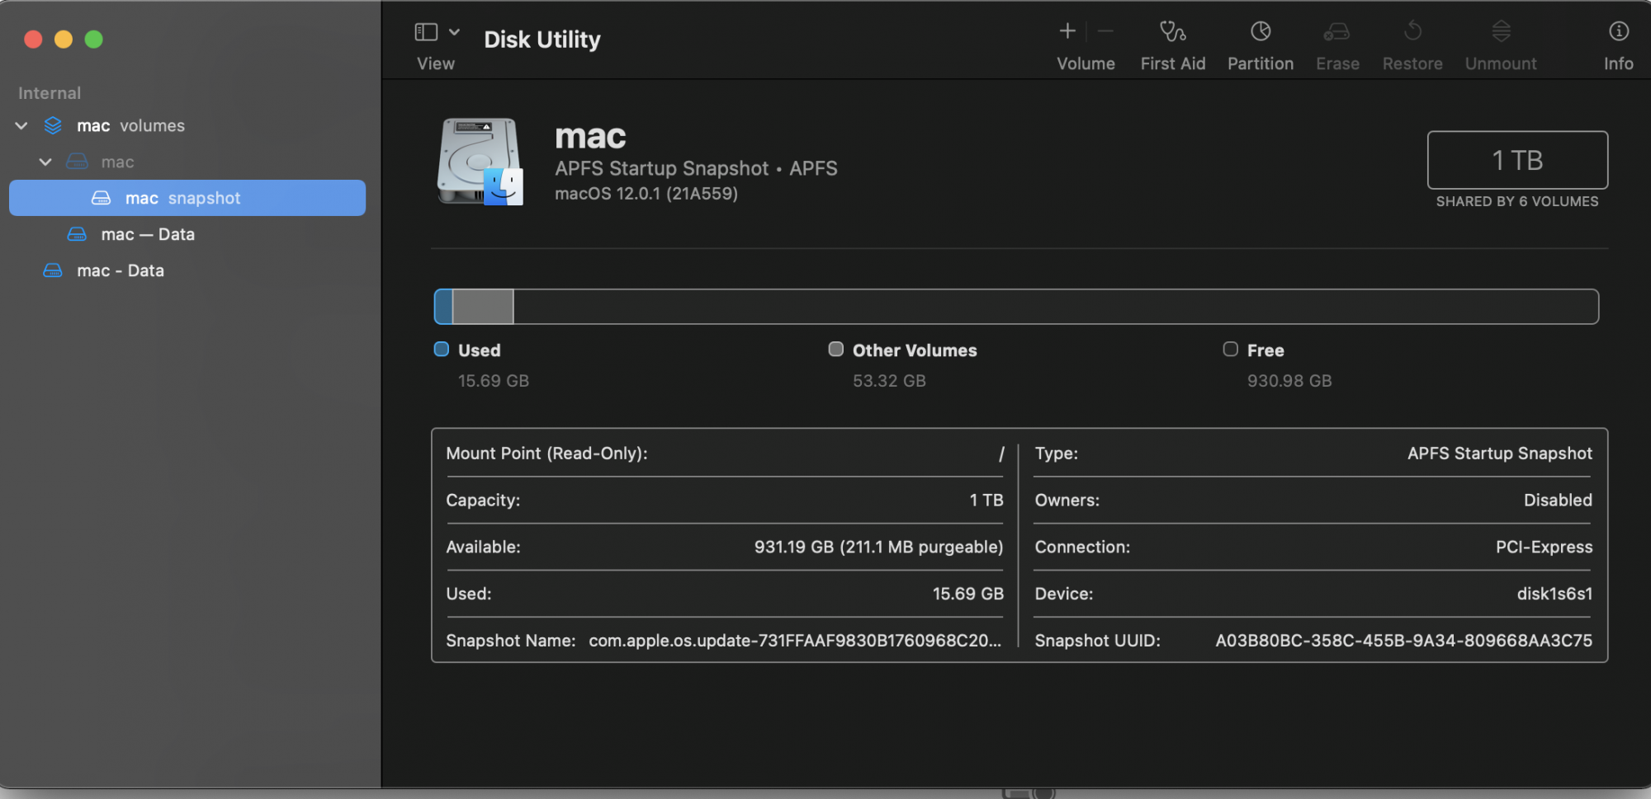Click the Disk Utility window title

click(542, 40)
